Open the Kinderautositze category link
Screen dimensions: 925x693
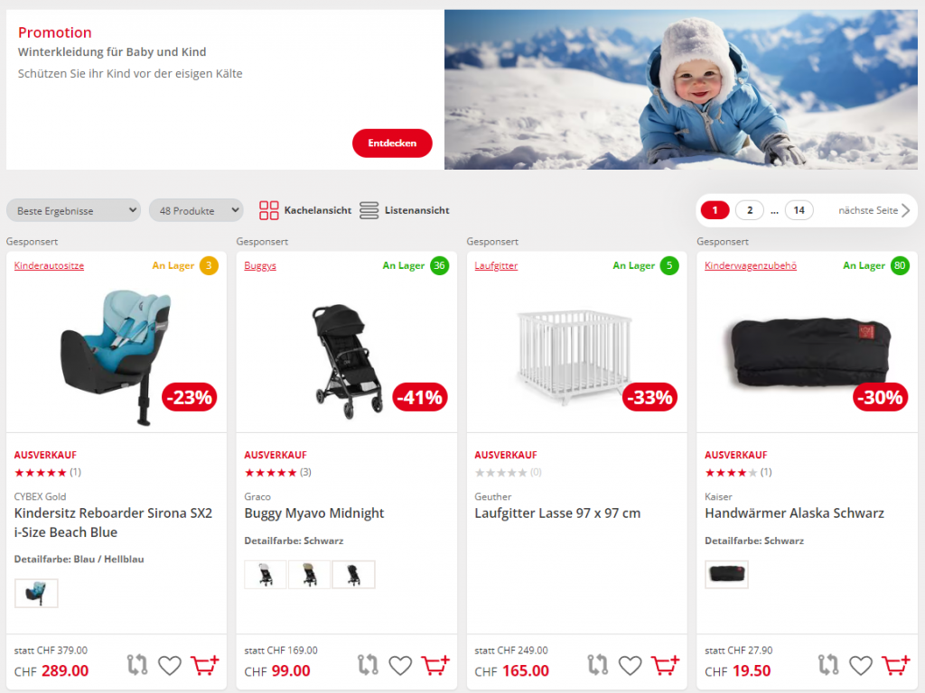click(x=49, y=266)
